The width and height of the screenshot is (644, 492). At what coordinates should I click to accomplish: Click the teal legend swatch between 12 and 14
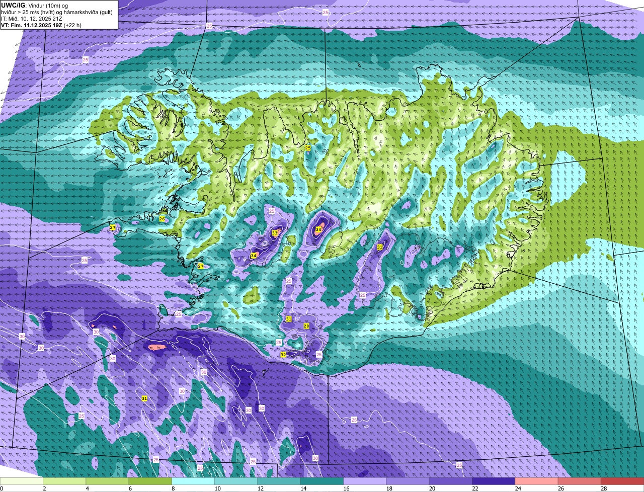[279, 481]
